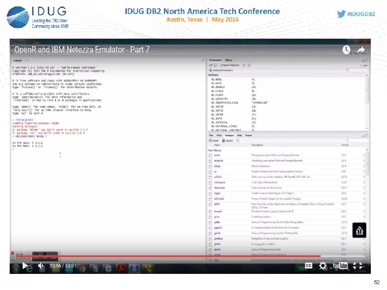Screen dimensions: 387x290
Task: Switch to the Environment tab
Action: [215, 60]
